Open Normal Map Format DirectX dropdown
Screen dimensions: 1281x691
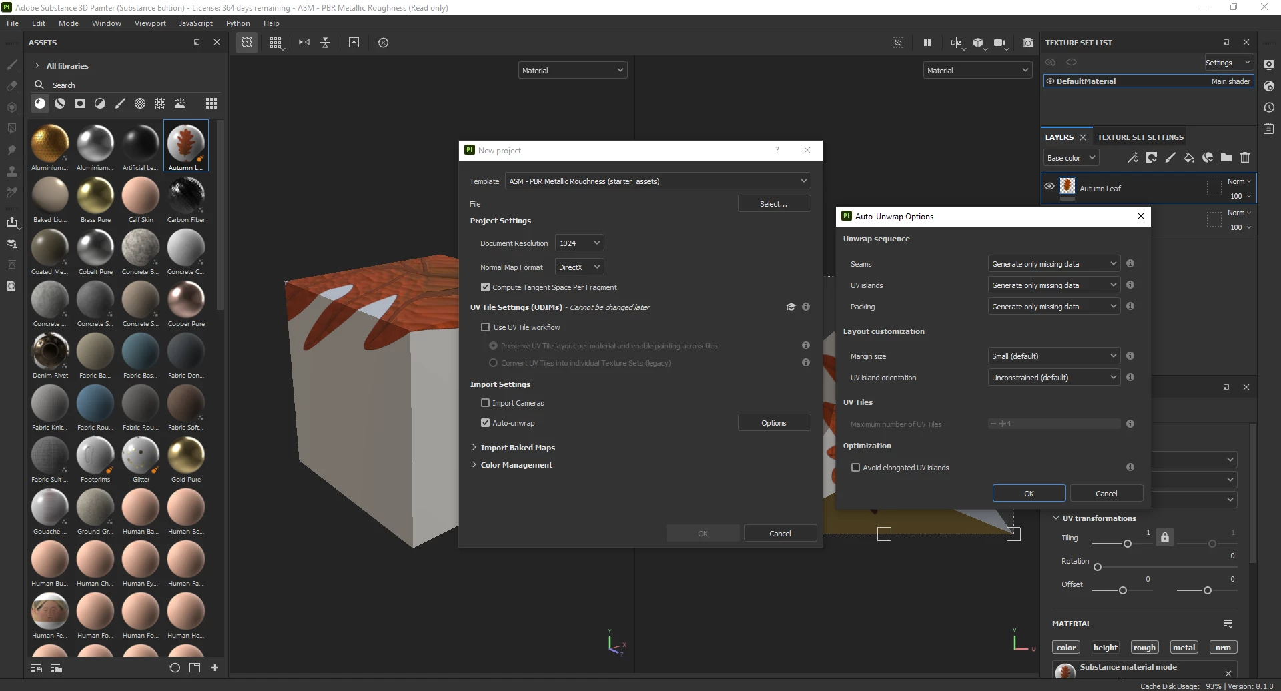580,267
